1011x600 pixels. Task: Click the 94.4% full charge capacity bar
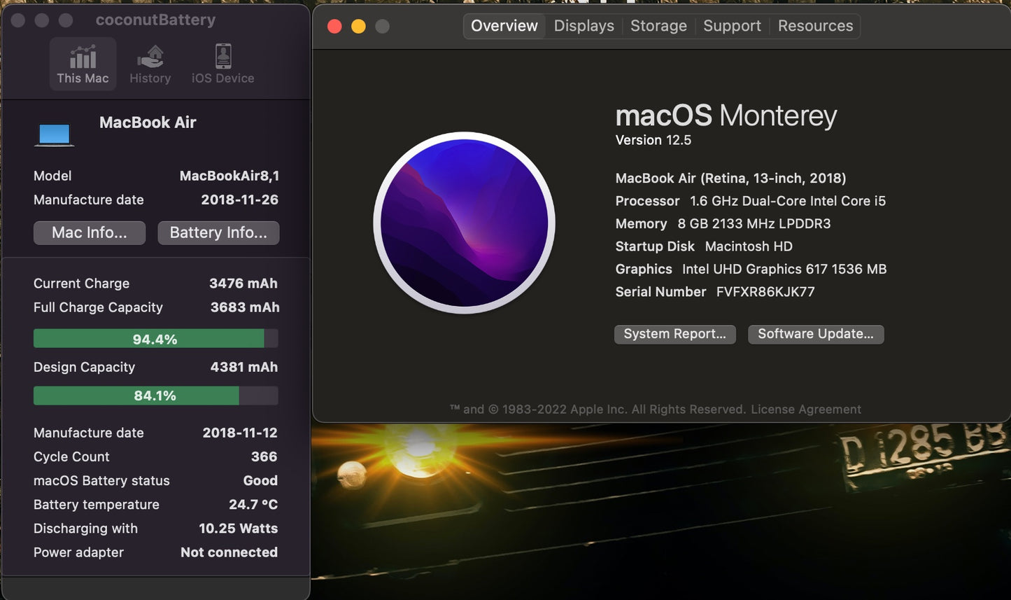point(155,338)
